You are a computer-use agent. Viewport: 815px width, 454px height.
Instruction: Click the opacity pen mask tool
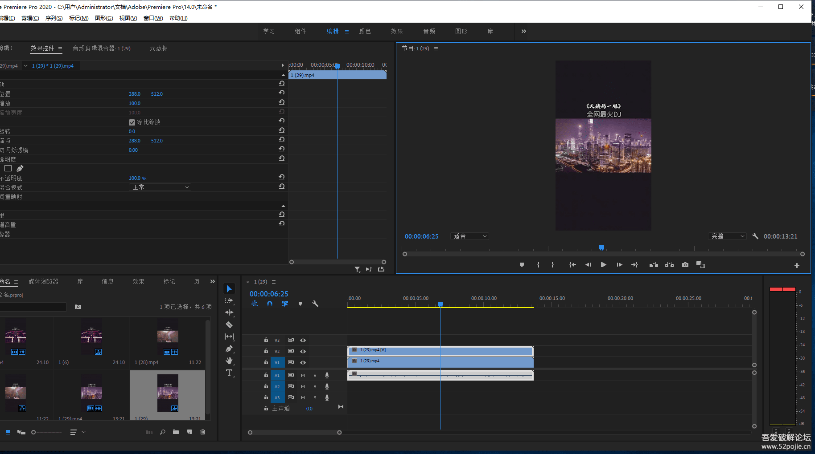click(x=20, y=168)
